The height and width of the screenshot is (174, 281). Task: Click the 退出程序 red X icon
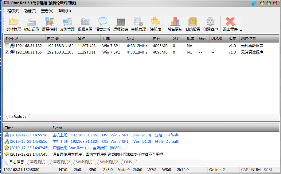point(230,21)
